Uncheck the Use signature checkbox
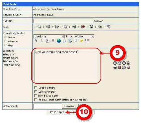Screen dimensions: 141x123 tap(36, 91)
